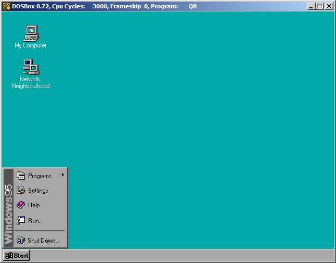
Task: Click the Shut Down monitor icon
Action: coord(21,240)
